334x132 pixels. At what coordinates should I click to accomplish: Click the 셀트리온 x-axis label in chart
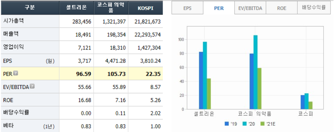pos(205,114)
